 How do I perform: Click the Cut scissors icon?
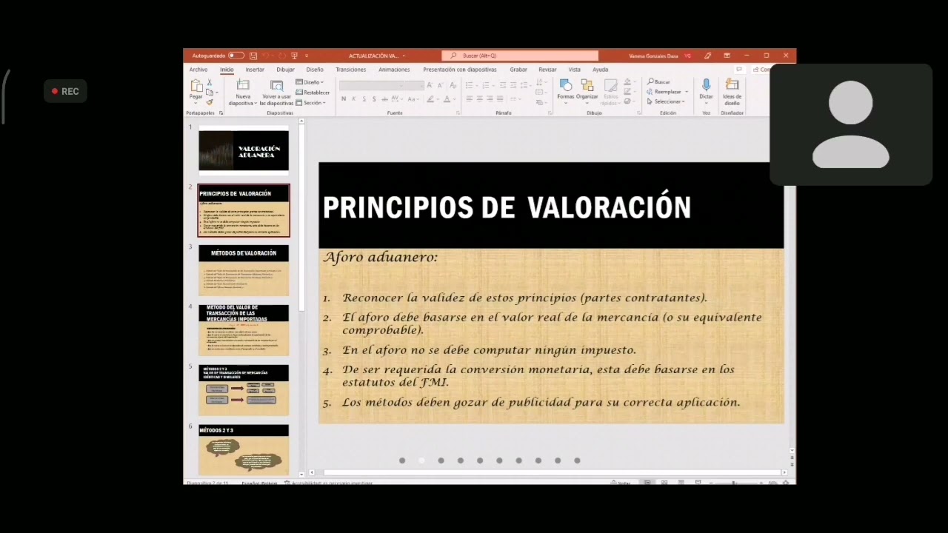point(210,82)
